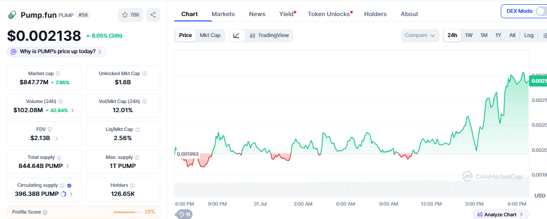Click the $1.6B unlocked market cap value
Screen dimensions: 547x219
click(x=123, y=83)
